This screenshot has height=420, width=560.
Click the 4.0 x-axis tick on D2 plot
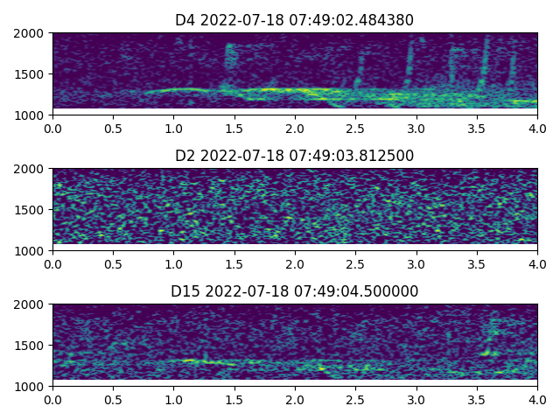click(x=537, y=264)
